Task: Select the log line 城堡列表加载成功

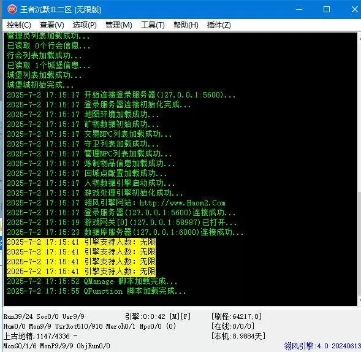Action: 44,75
